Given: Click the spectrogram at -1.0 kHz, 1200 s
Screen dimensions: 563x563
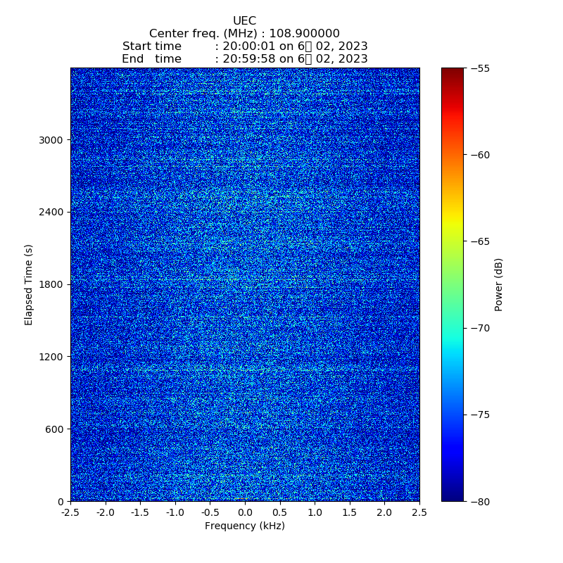Looking at the screenshot, I should tap(175, 357).
